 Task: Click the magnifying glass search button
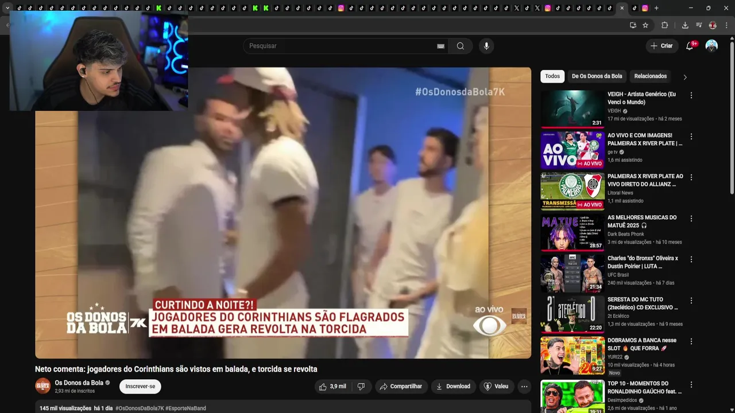pyautogui.click(x=461, y=46)
